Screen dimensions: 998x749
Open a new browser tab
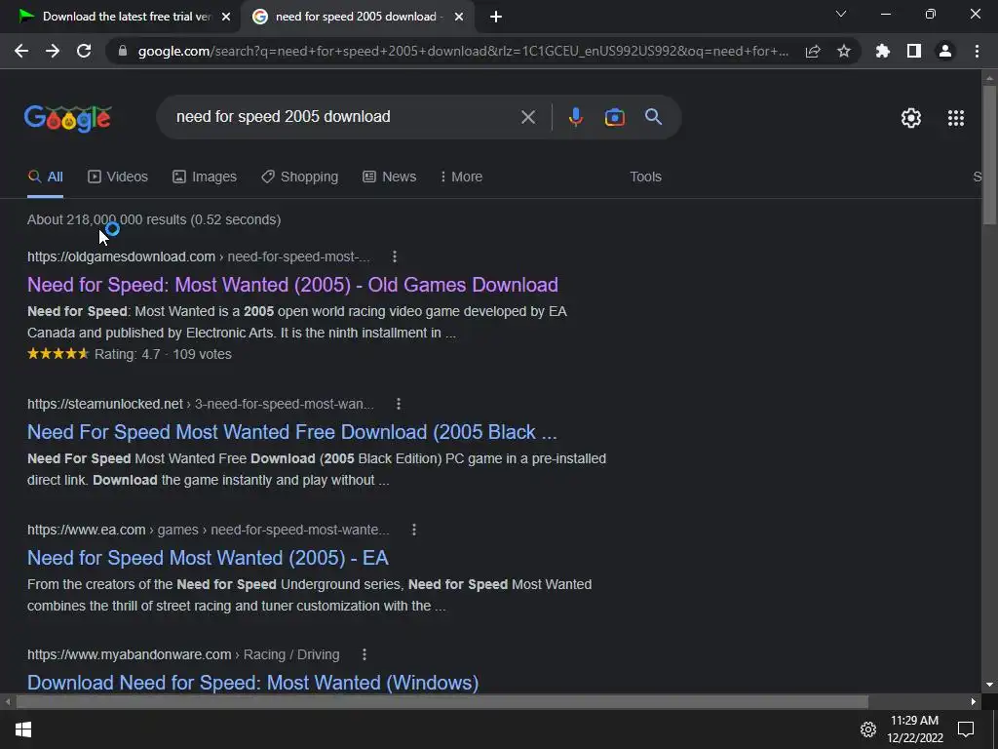click(496, 17)
